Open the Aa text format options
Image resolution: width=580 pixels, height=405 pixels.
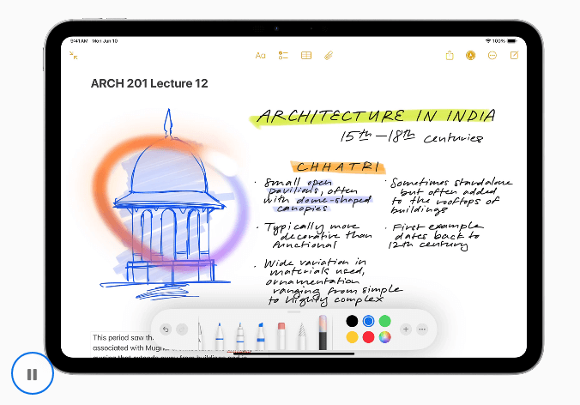(x=261, y=56)
